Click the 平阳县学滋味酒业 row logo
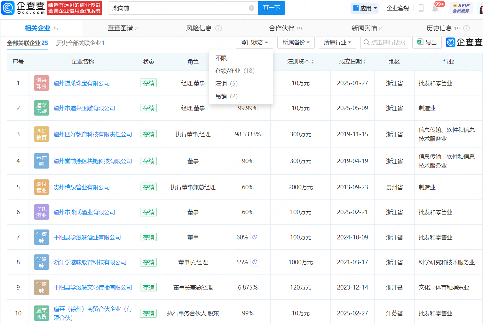This screenshot has height=324, width=483. tap(42, 237)
